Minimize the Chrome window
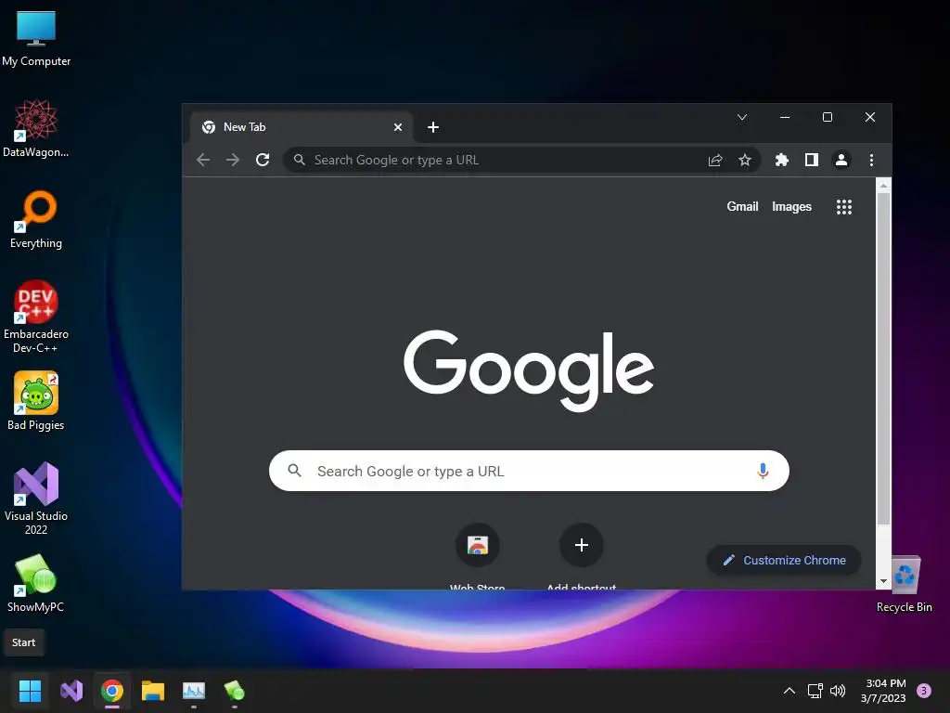The height and width of the screenshot is (713, 950). (785, 117)
